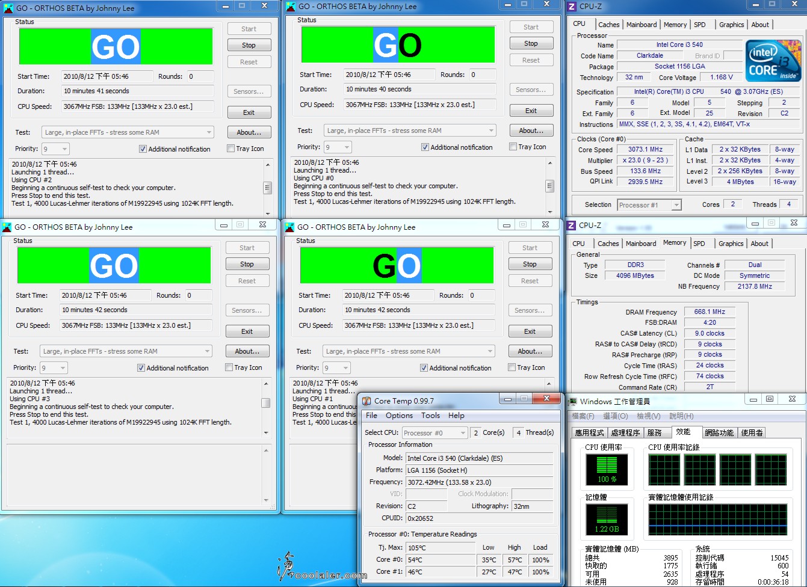Click Stop in ORTHOS CPU #0 window
807x587 pixels.
coord(531,43)
